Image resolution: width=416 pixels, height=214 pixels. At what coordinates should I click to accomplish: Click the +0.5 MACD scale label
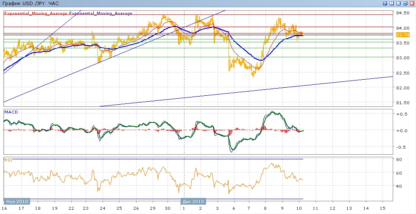401,114
